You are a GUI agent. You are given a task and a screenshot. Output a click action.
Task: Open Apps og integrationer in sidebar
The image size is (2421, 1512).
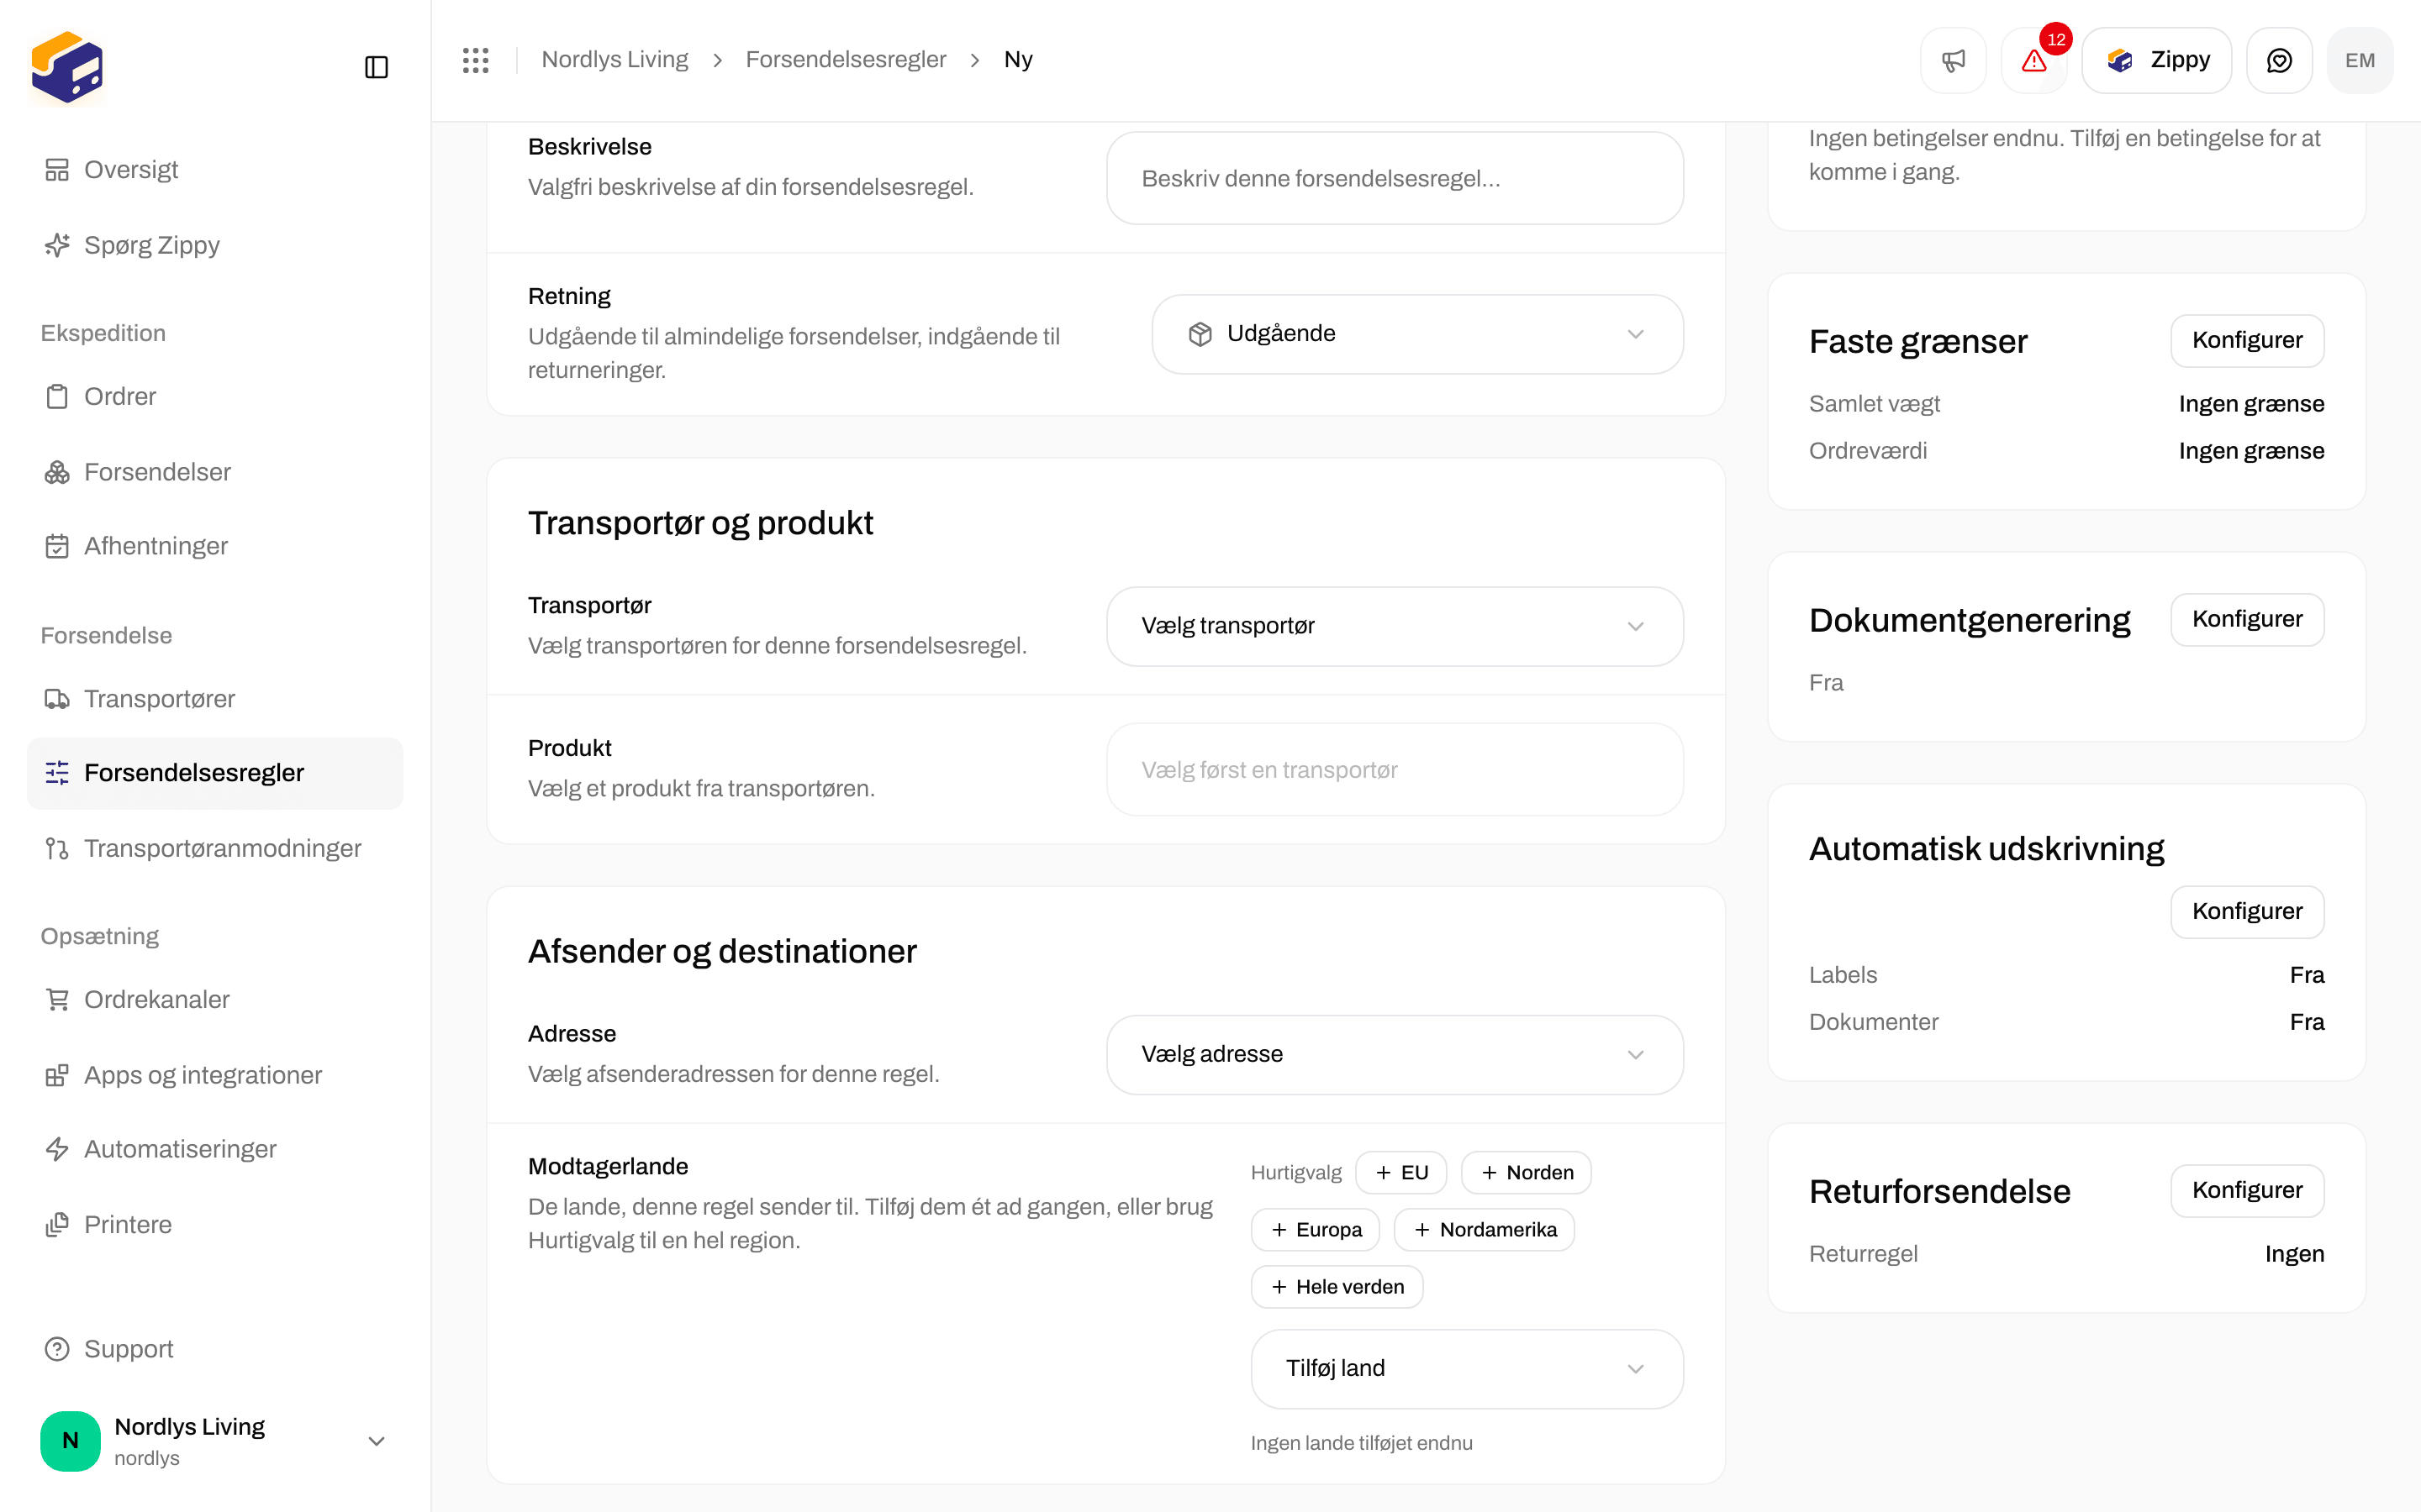(x=215, y=1075)
